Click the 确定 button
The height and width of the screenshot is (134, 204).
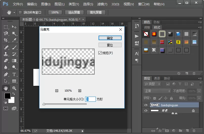(110, 38)
